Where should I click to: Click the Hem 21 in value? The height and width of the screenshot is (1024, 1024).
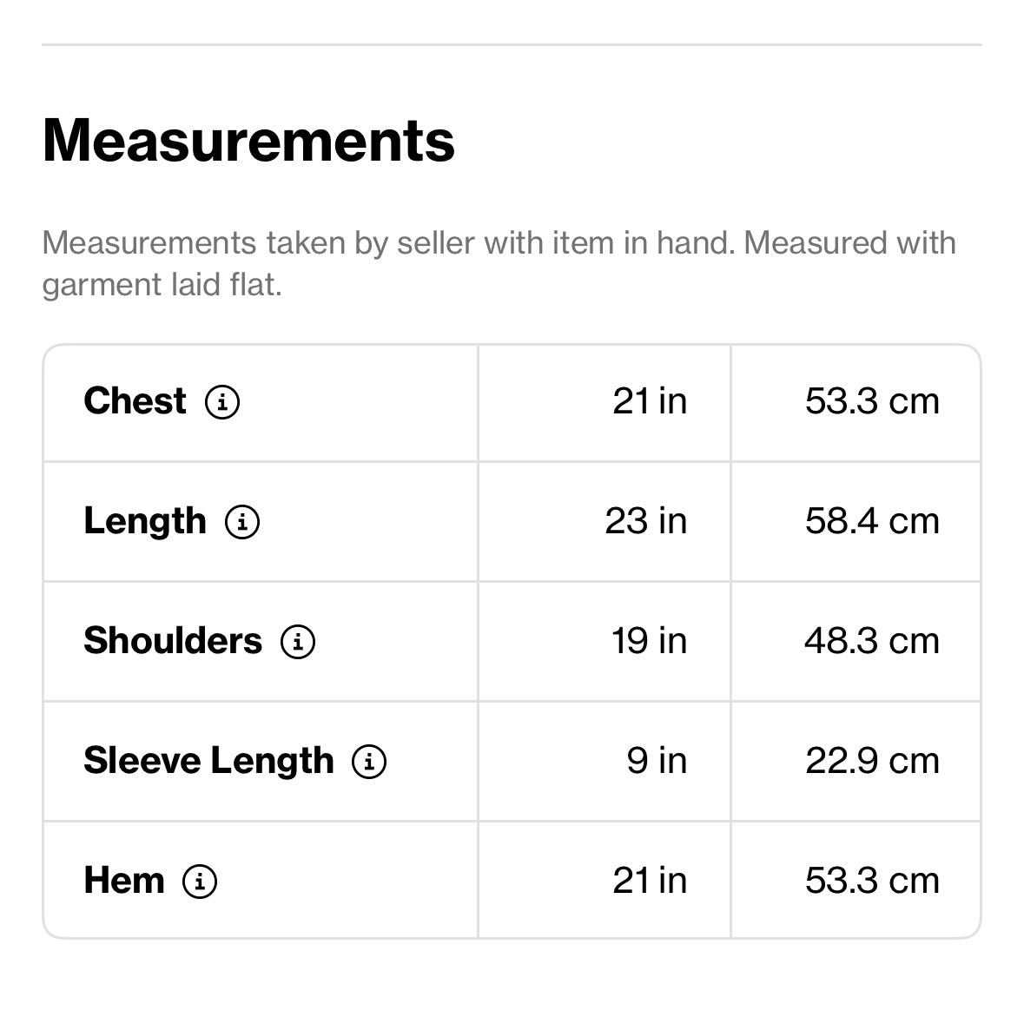point(649,881)
